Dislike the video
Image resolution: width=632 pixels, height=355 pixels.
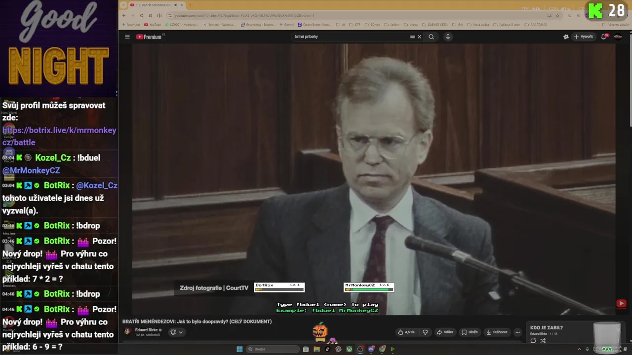[x=425, y=332]
